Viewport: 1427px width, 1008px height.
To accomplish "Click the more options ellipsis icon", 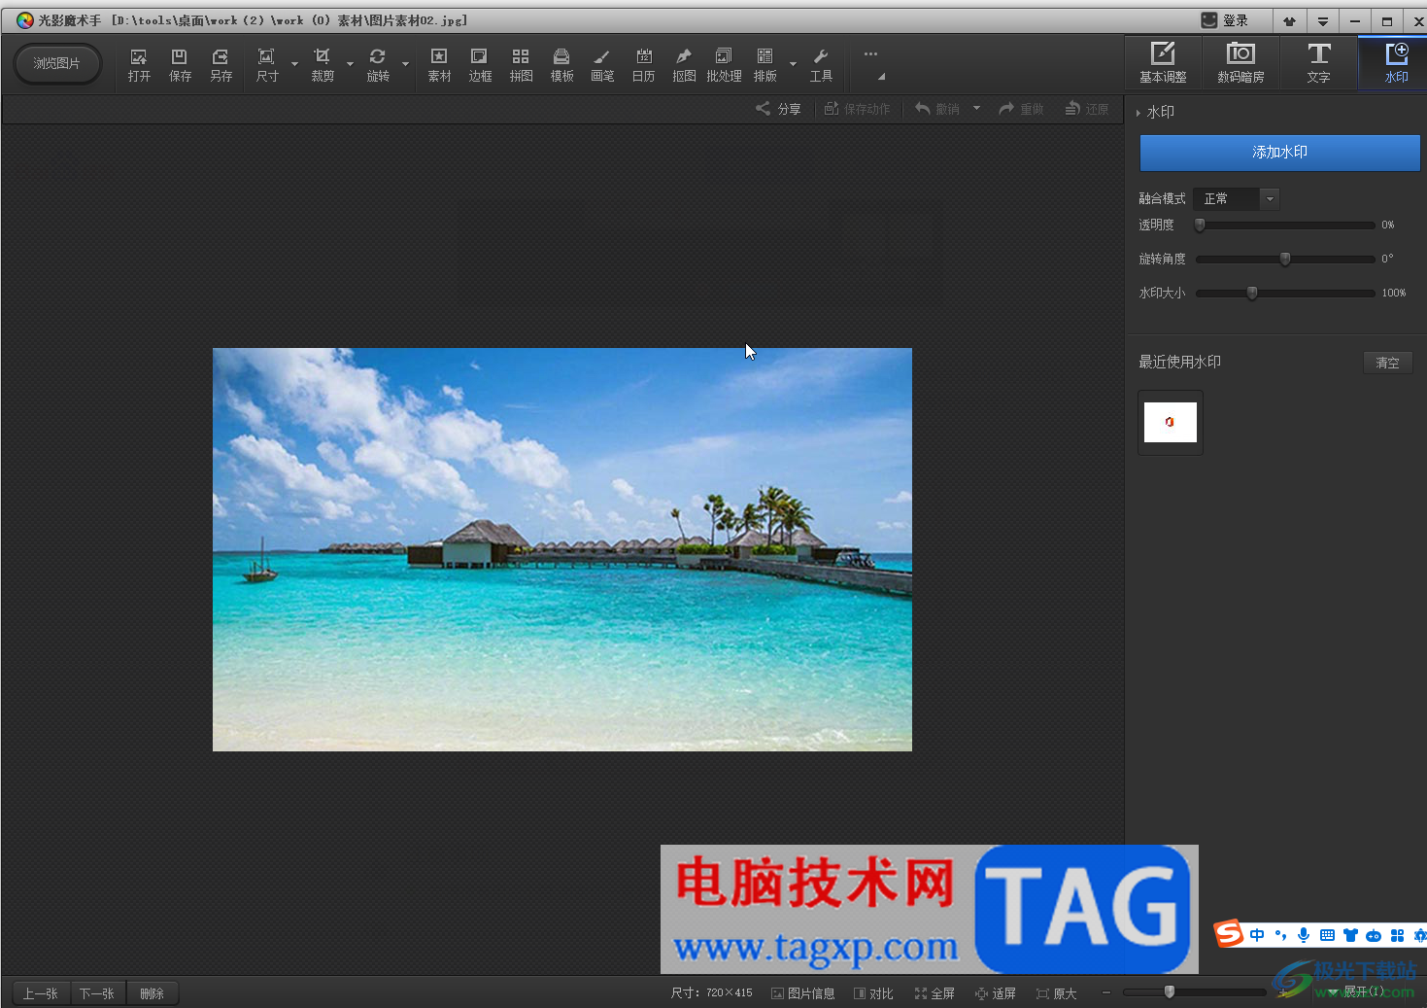I will pos(870,54).
